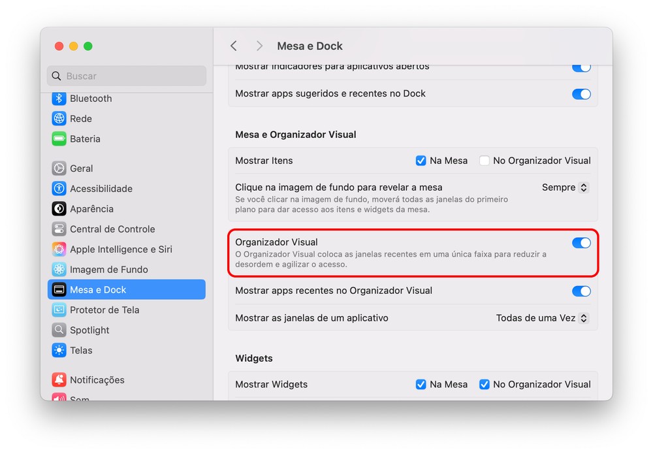Go forward with the right chevron
653x454 pixels.
[259, 46]
